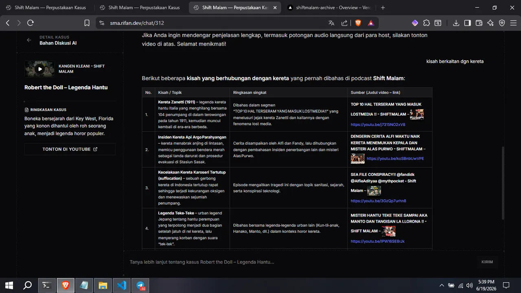Click the Teke Teke video thumbnail

(389, 231)
